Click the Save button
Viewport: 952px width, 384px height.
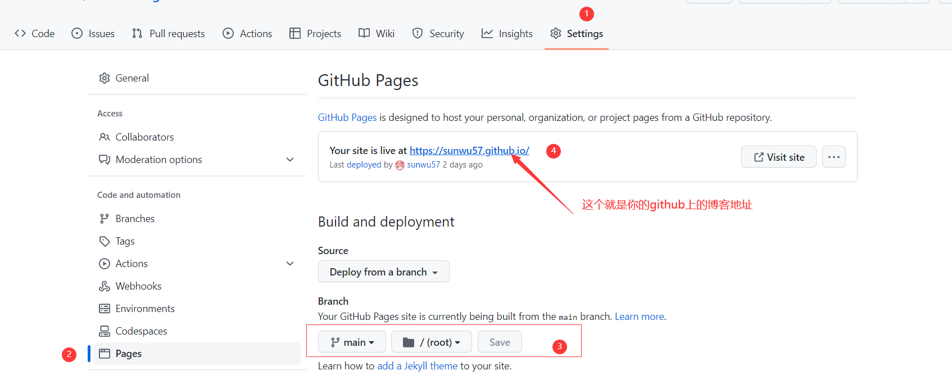[x=500, y=342]
